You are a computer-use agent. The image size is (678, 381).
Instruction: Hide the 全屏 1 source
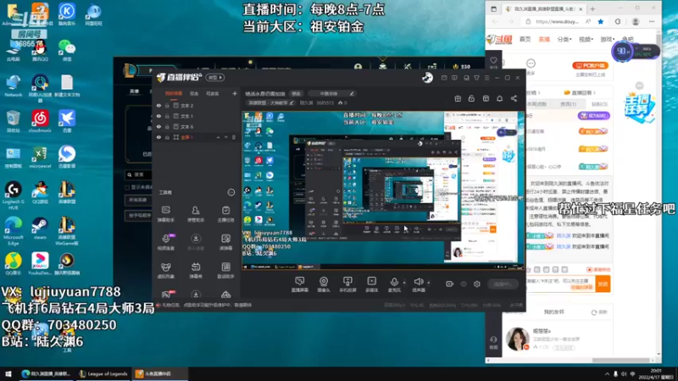158,137
